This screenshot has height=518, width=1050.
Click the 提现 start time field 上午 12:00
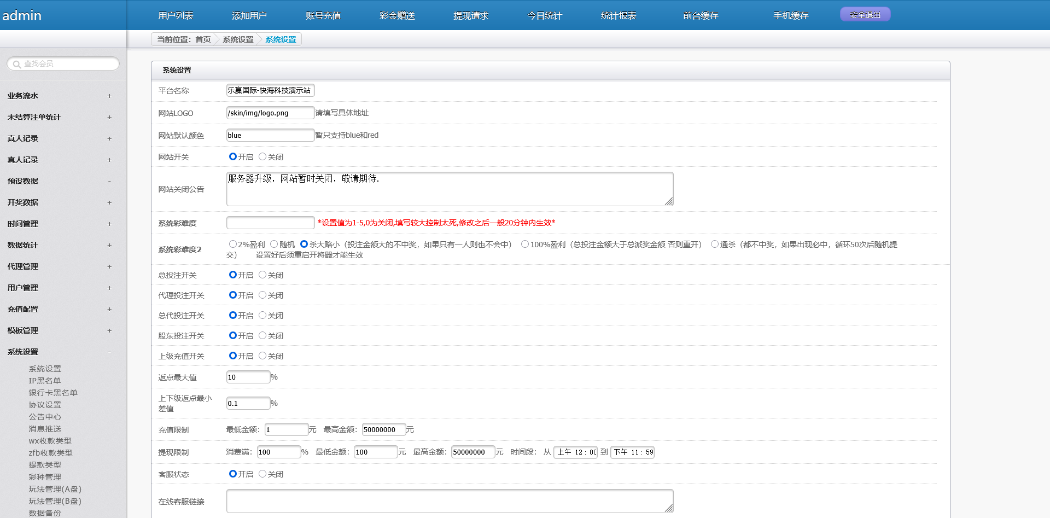[x=576, y=452]
